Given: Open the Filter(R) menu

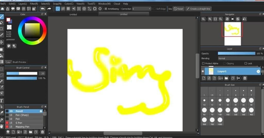Looking at the screenshot, I should tap(34, 4).
